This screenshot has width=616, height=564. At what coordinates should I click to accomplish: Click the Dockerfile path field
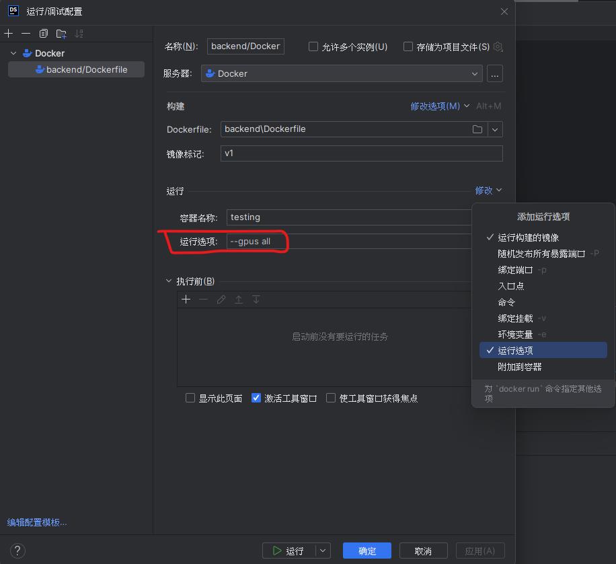(346, 129)
